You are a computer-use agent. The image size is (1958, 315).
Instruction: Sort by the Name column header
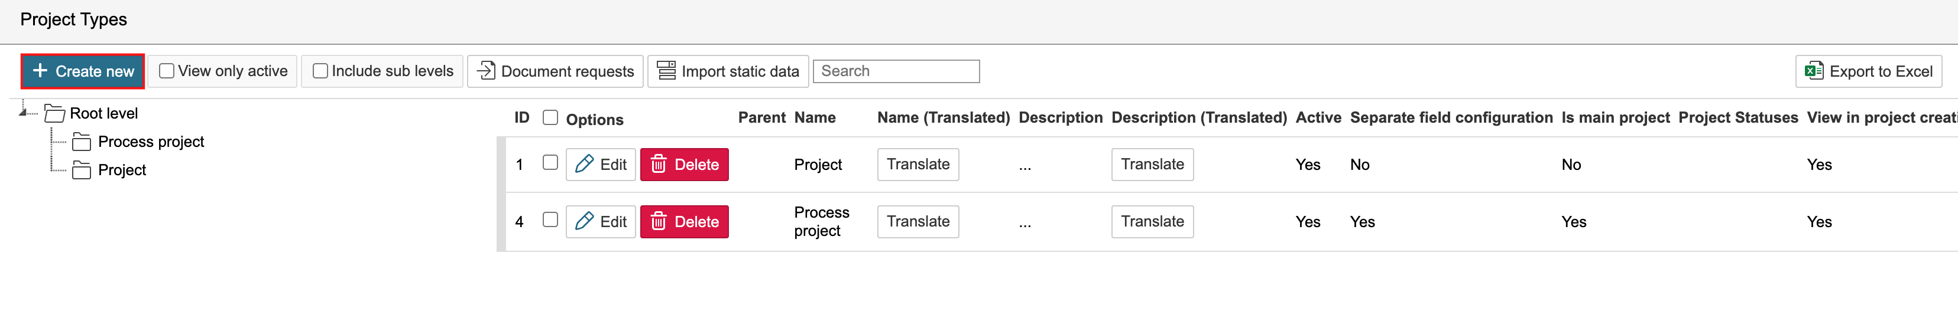(x=814, y=117)
